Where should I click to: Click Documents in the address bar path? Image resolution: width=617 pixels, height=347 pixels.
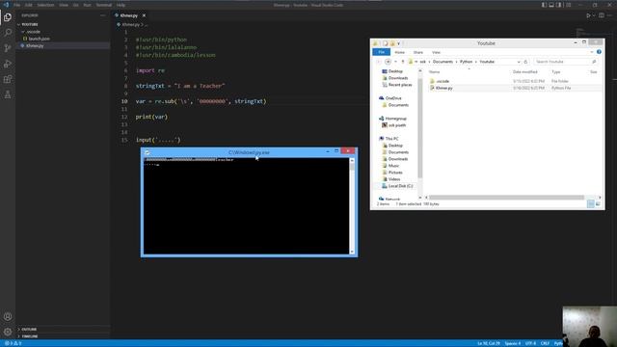tap(443, 62)
